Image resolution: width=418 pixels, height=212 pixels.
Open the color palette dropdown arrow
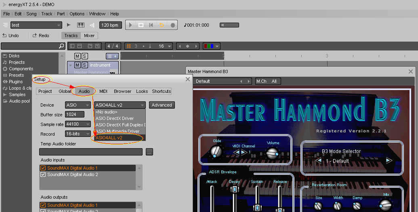(217, 46)
